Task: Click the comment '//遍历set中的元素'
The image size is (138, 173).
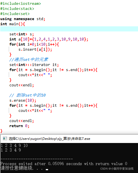Action: pyautogui.click(x=29, y=59)
